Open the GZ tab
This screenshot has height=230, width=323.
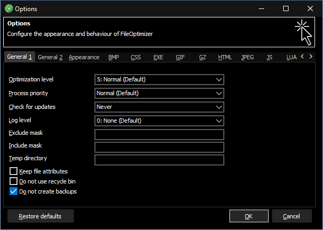coord(203,57)
